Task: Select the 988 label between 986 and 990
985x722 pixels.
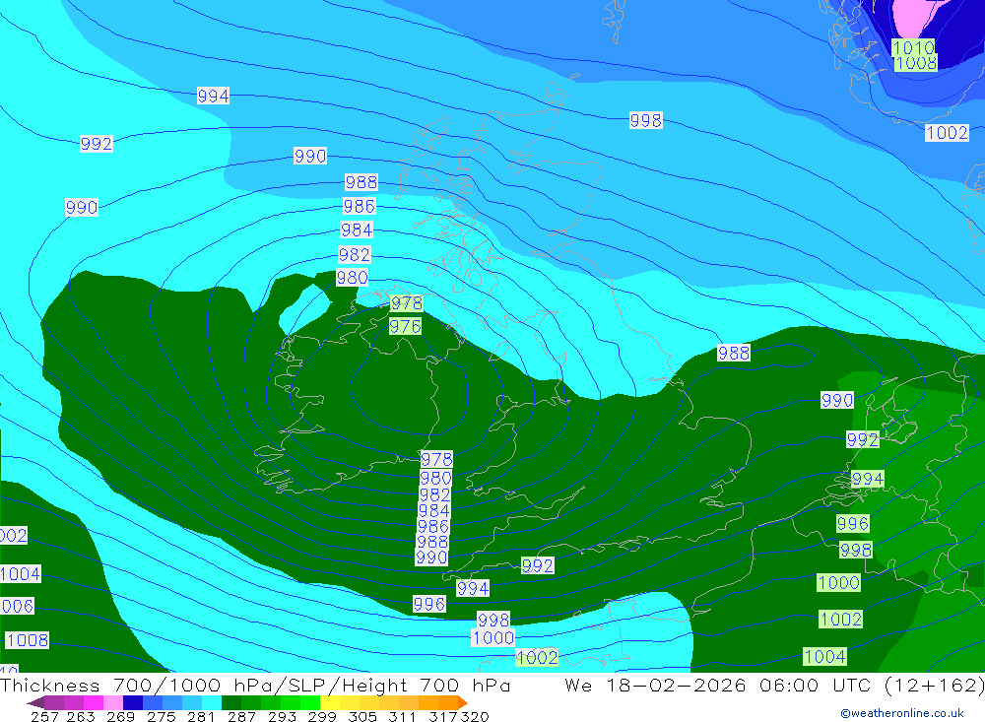Action: coord(432,542)
